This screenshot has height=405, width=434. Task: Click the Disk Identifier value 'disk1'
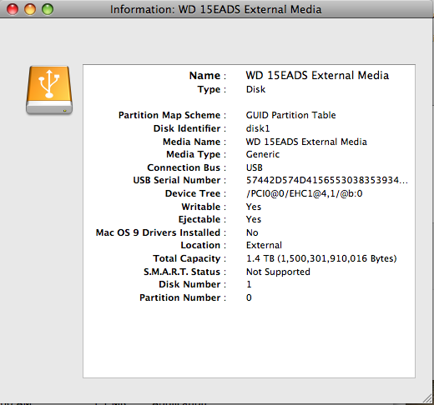tap(258, 128)
